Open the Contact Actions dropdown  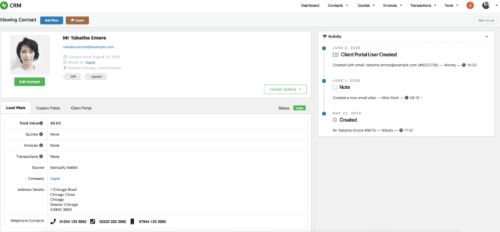tap(285, 89)
